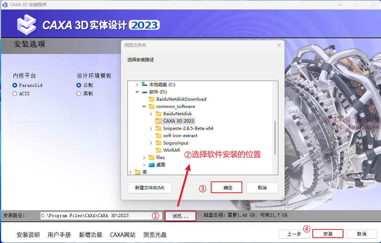Collapse the 软件 (D:) drive node
The height and width of the screenshot is (243, 381).
point(137,92)
